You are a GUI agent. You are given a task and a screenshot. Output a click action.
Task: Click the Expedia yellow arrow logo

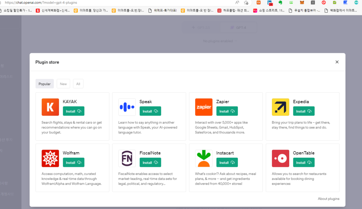[280, 107]
